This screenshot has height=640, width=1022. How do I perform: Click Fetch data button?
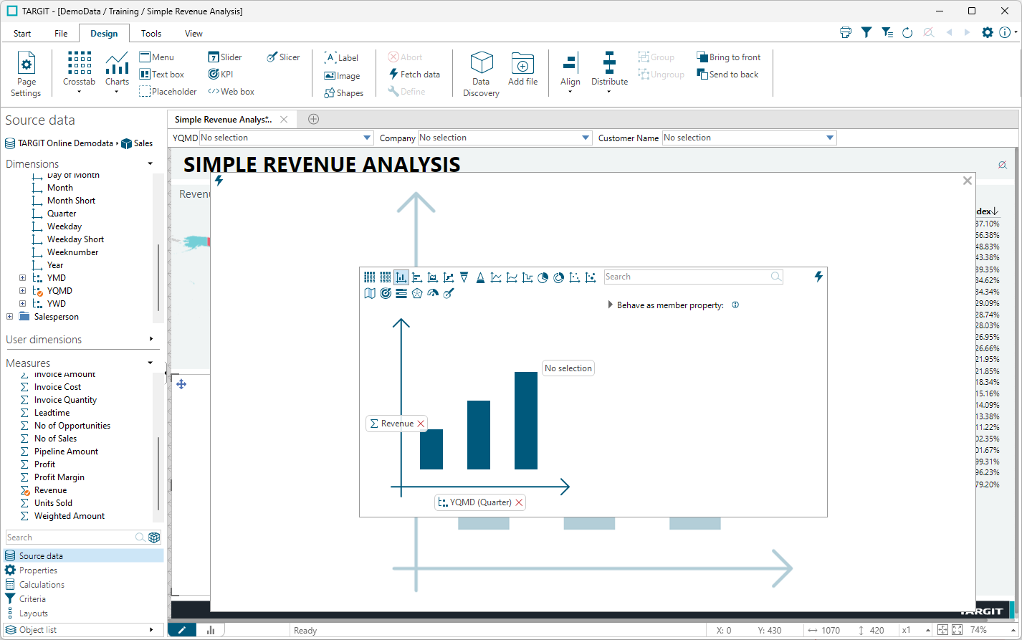[414, 75]
